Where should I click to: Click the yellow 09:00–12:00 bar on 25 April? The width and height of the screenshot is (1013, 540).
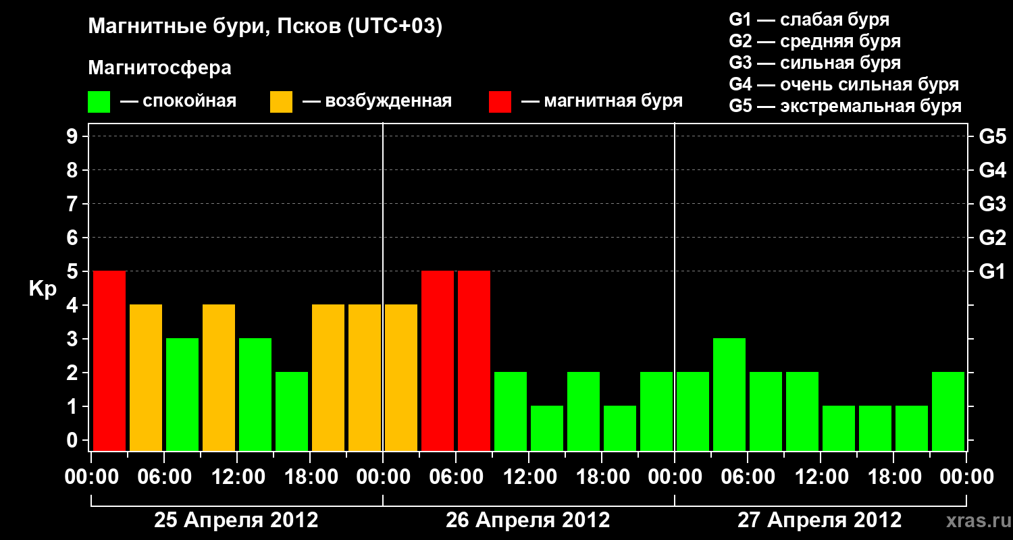[219, 377]
